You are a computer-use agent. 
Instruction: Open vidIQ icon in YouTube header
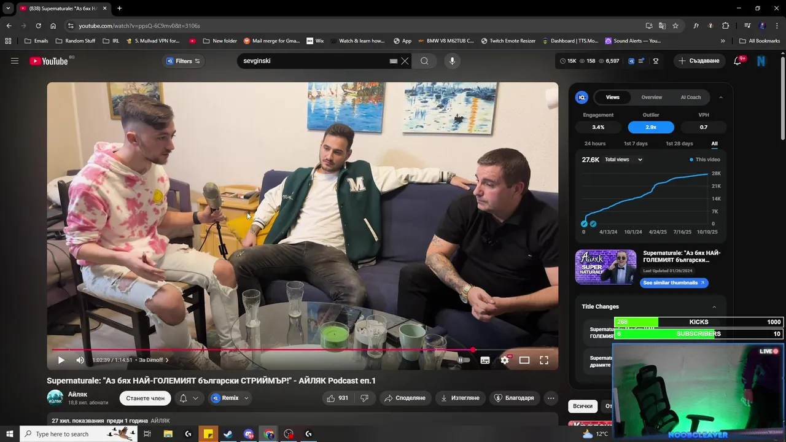(x=631, y=61)
